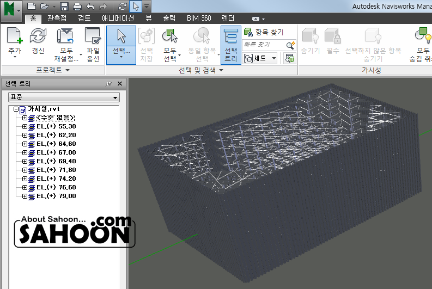
Task: Click 항목 찾기 (Find Items) button
Action: (264, 32)
